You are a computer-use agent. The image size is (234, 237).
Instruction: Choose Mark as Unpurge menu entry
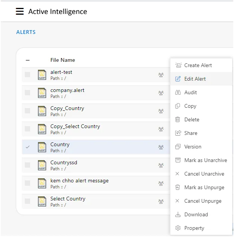[201, 187]
